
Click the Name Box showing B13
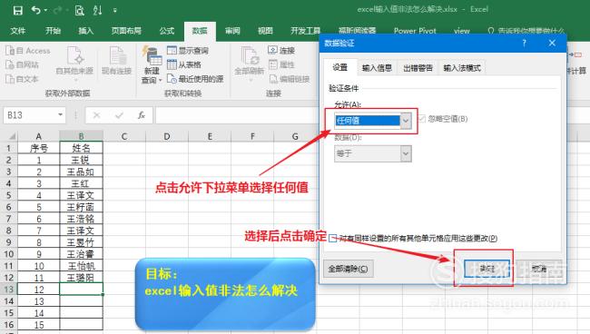pyautogui.click(x=30, y=115)
